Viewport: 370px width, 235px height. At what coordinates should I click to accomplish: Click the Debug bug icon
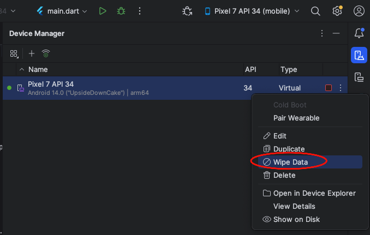[121, 11]
